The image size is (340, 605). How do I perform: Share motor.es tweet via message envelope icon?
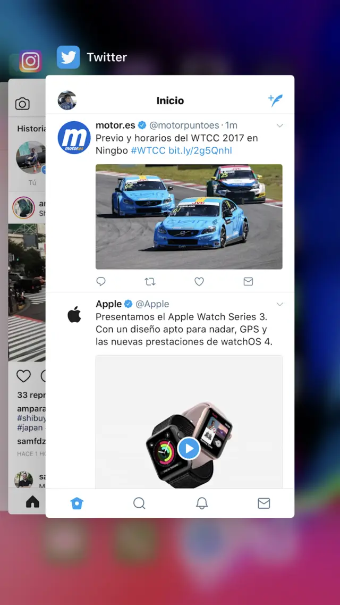click(248, 282)
